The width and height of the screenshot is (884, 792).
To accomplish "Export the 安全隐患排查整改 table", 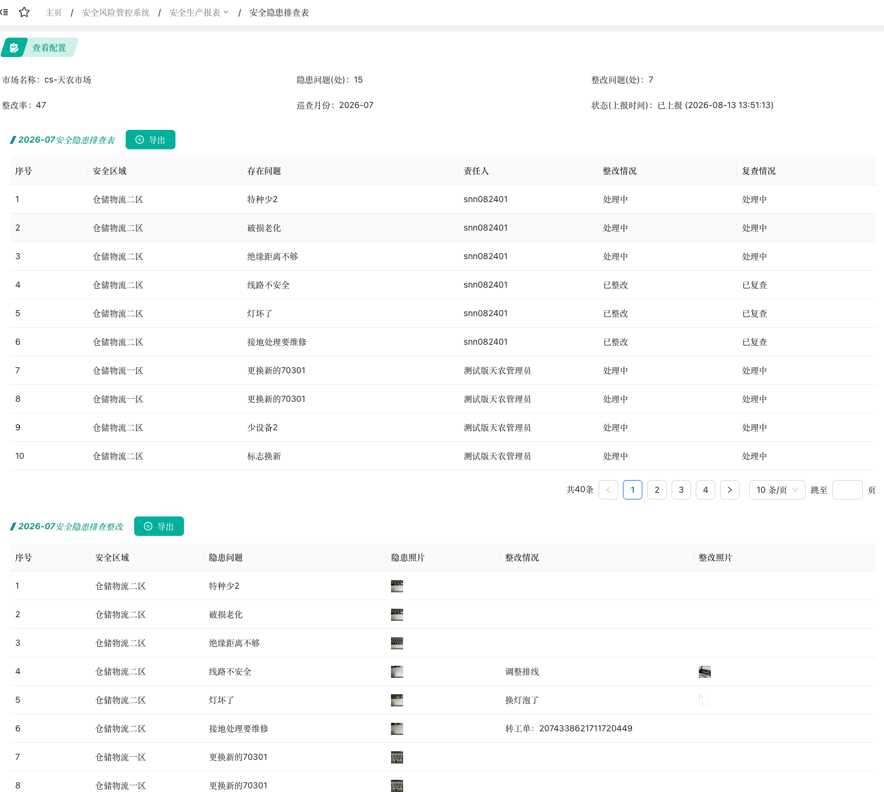I will click(159, 526).
